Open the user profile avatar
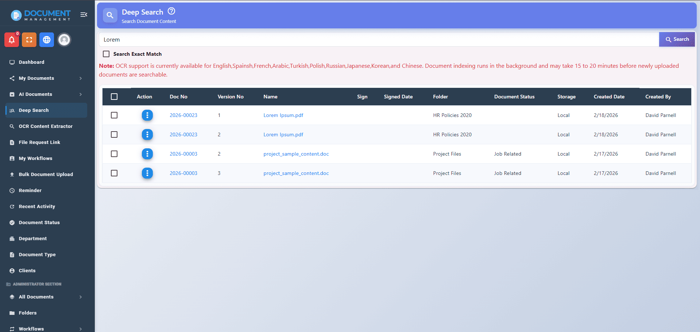700x332 pixels. 64,40
